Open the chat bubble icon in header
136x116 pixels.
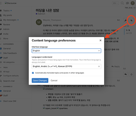click(x=127, y=3)
